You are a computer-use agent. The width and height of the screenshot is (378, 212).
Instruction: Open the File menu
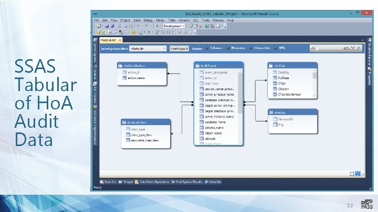97,20
